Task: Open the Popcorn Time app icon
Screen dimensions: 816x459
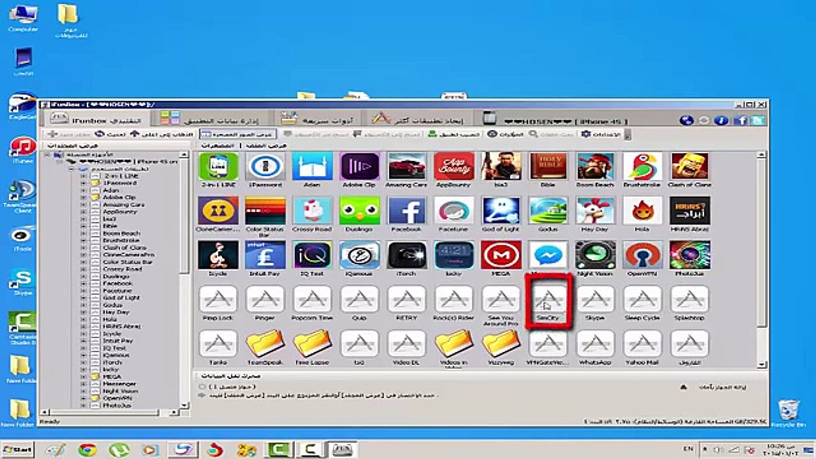Action: 312,299
